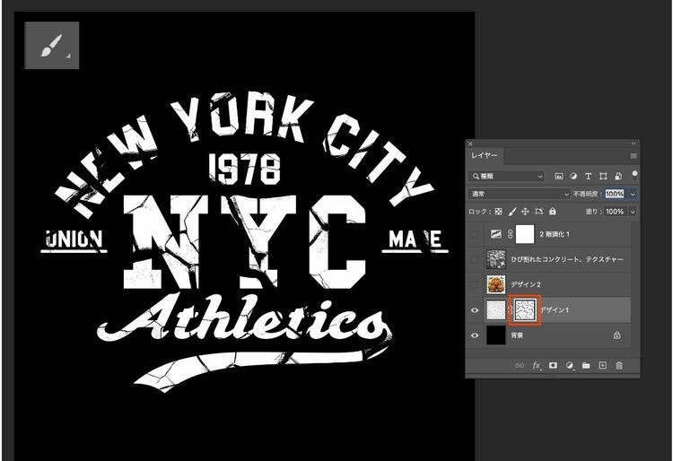The height and width of the screenshot is (461, 673).
Task: Click the add layer style fx icon
Action: click(x=538, y=365)
